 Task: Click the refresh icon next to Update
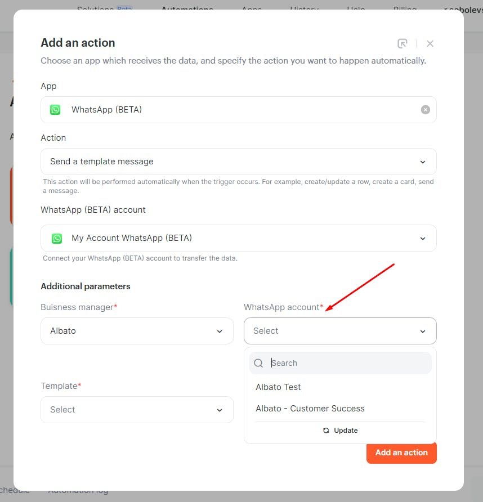(326, 431)
